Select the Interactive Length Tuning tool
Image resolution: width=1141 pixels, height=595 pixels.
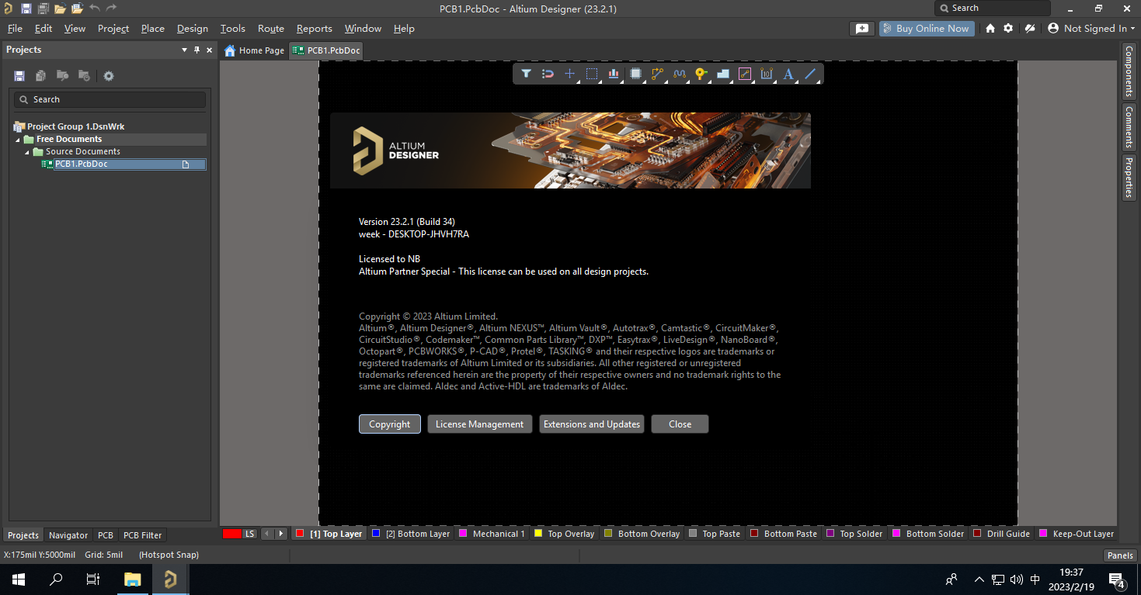[680, 74]
